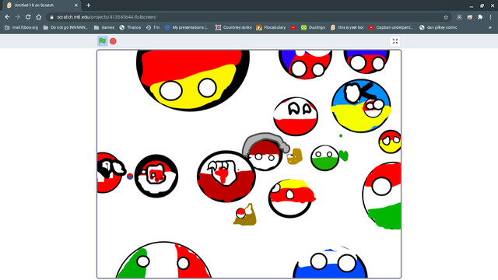Open the Games bookmark folder
This screenshot has height=280, width=498.
click(104, 28)
